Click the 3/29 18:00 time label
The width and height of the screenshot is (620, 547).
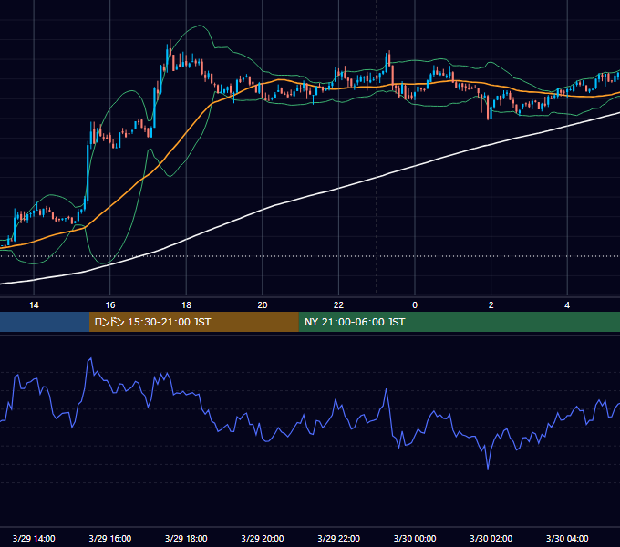[186, 538]
